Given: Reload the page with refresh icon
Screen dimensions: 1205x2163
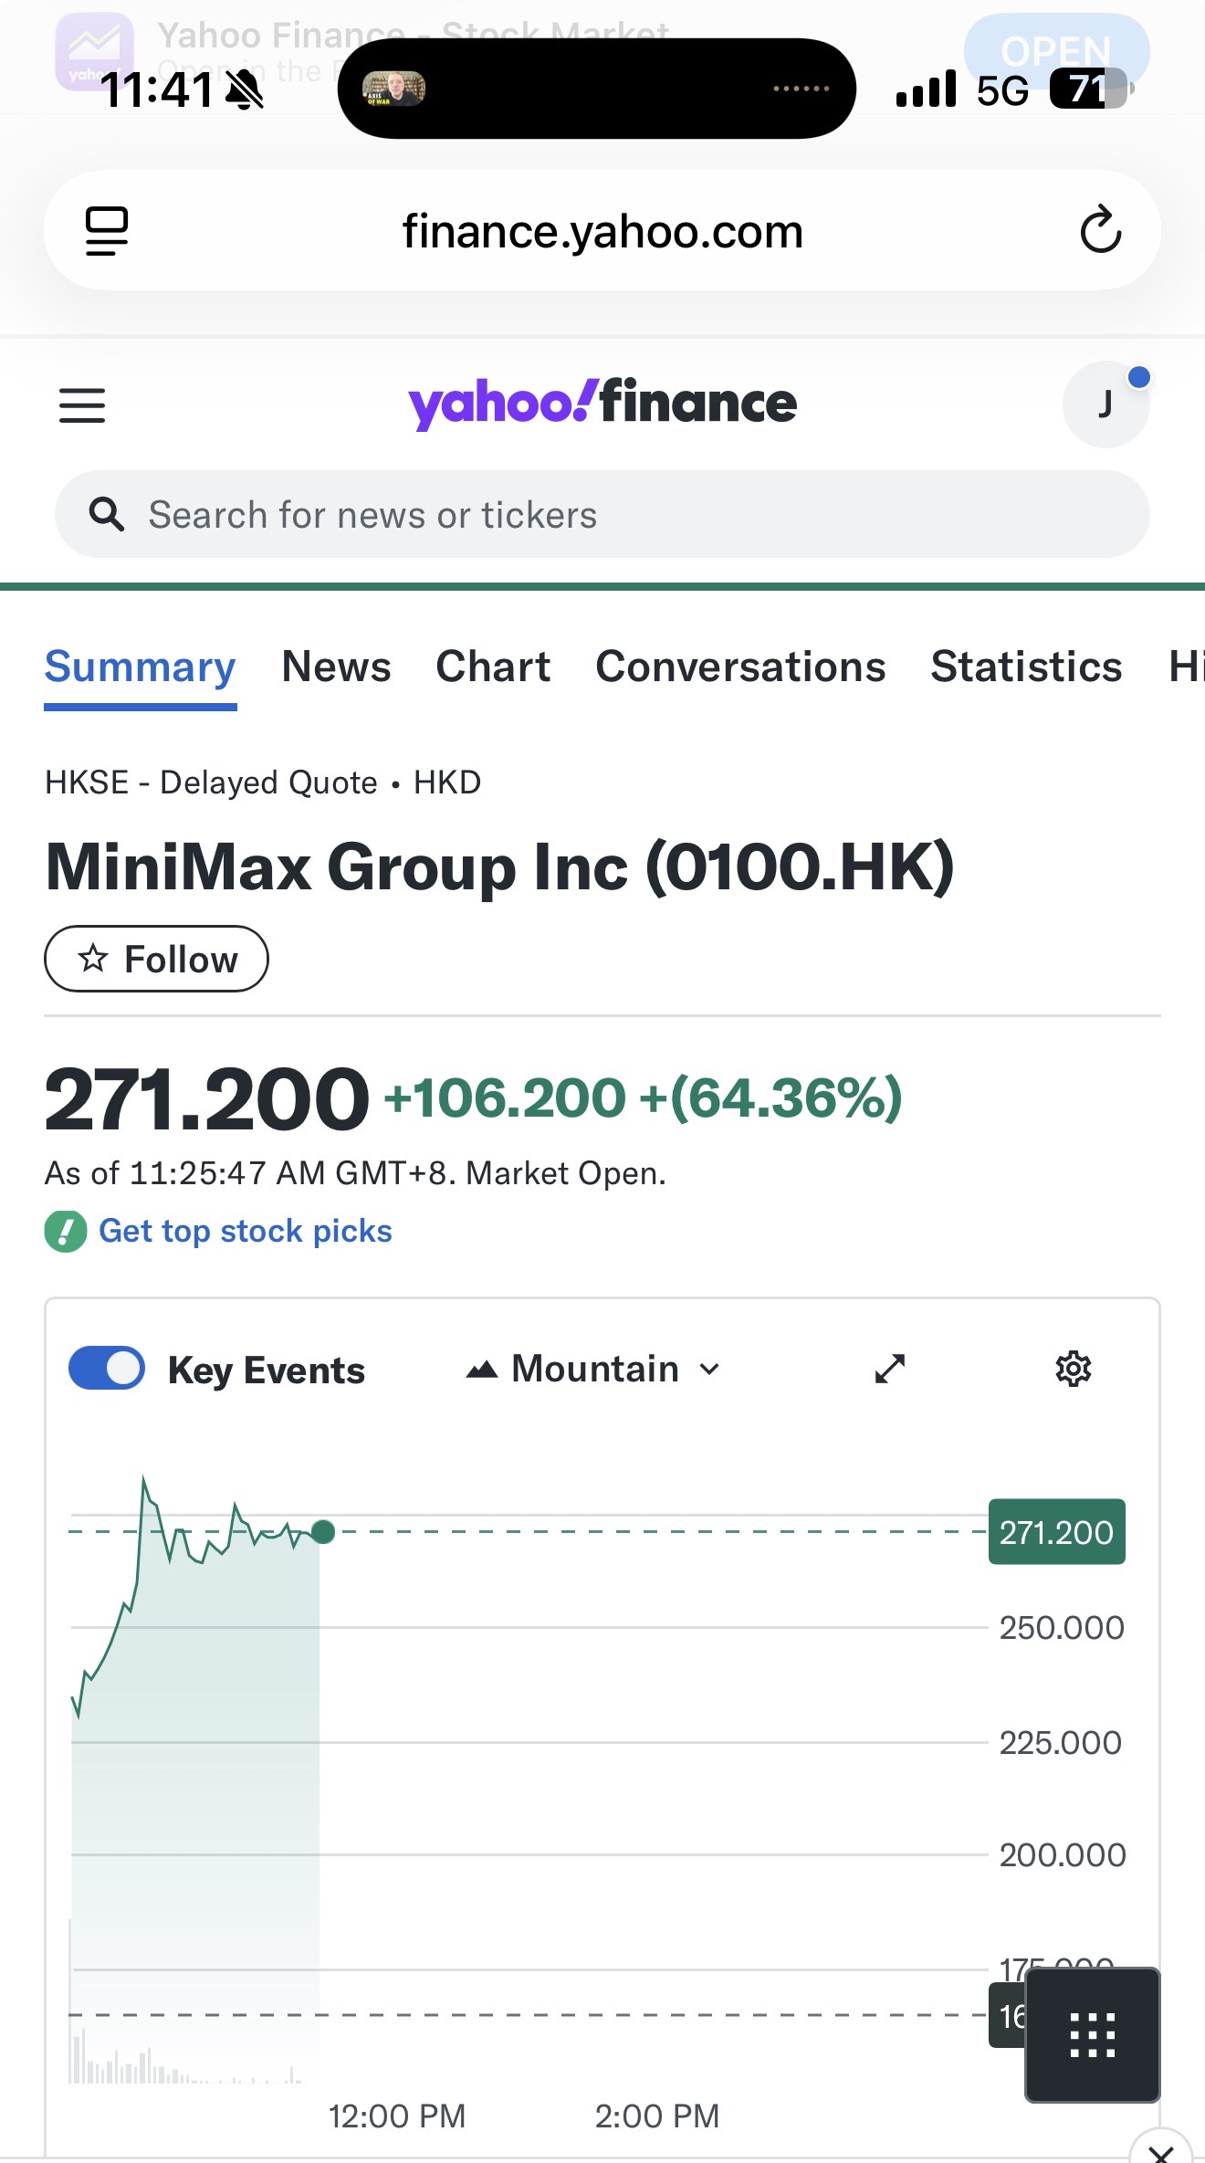Looking at the screenshot, I should tap(1100, 230).
